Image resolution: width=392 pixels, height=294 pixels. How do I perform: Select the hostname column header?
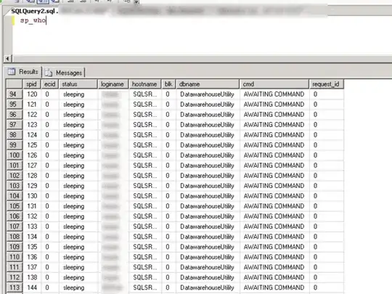click(144, 84)
